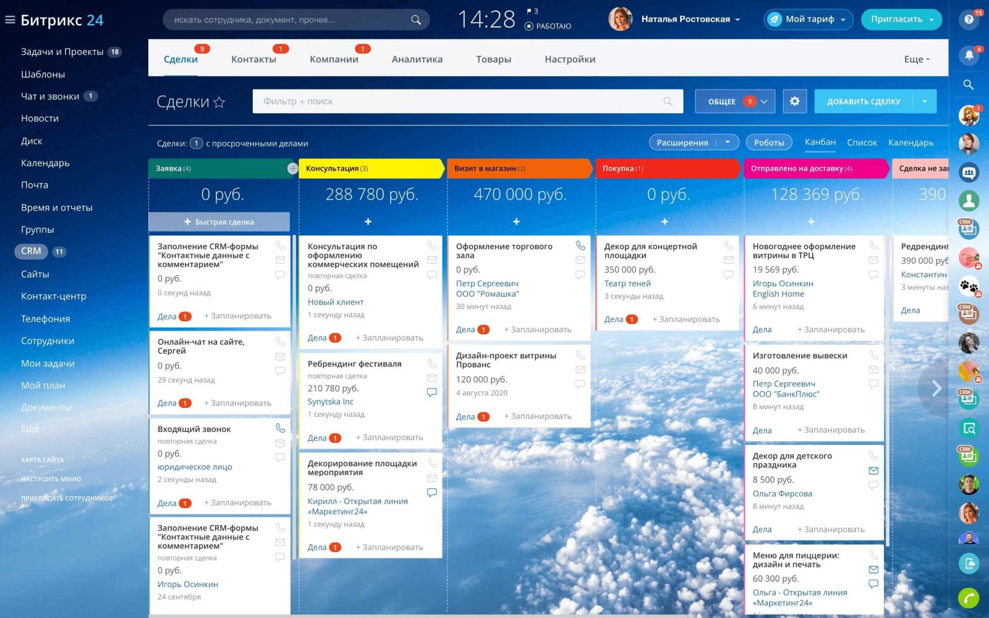Viewport: 989px width, 618px height.
Task: Click email icon on Декор для детского праздника
Action: click(x=873, y=471)
